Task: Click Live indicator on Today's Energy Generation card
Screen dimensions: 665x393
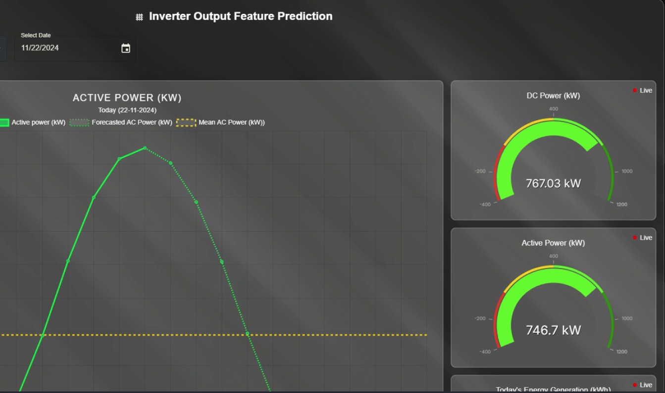Action: (x=642, y=385)
